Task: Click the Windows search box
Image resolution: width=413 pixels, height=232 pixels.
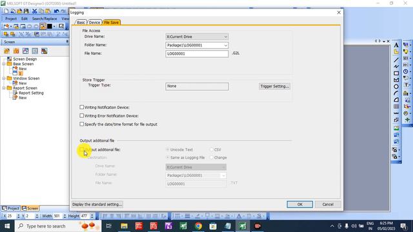Action: coord(58,226)
